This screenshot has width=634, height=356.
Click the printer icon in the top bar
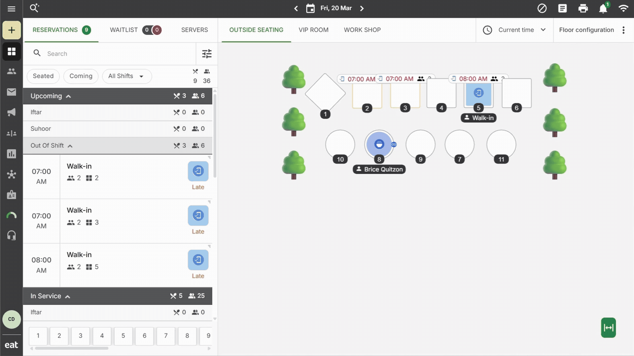[x=583, y=9]
